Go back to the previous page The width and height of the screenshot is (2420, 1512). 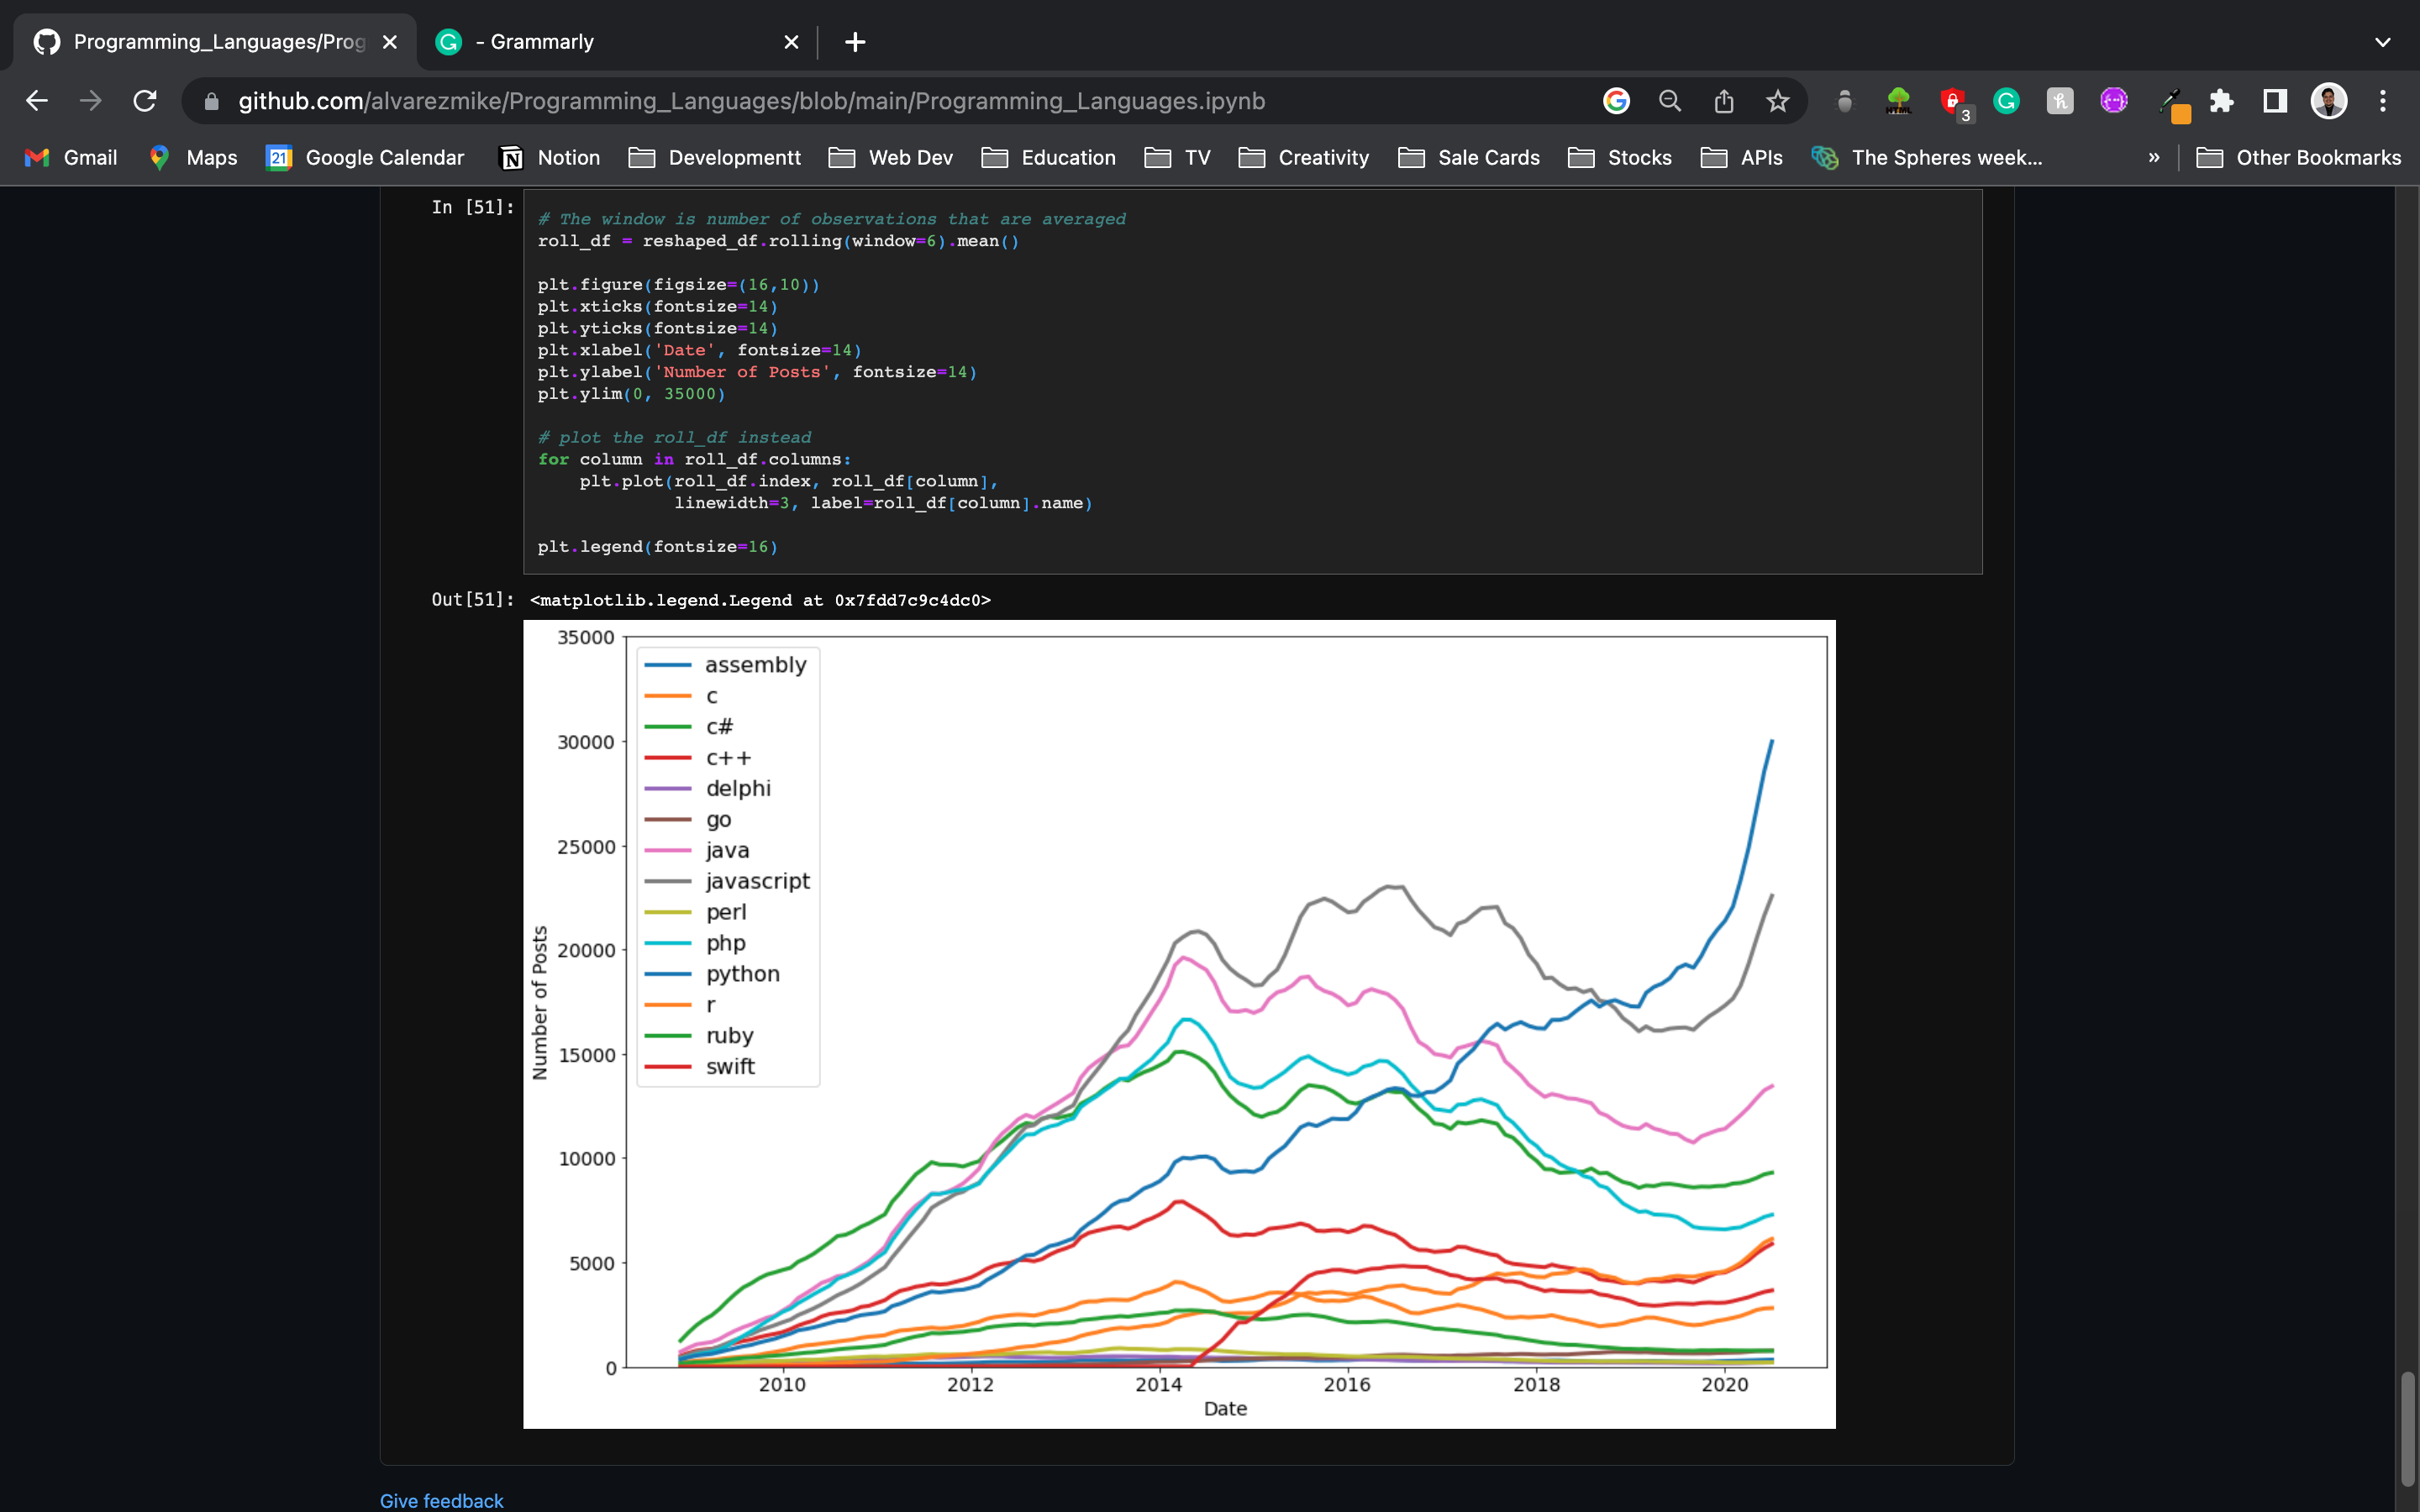pyautogui.click(x=37, y=101)
